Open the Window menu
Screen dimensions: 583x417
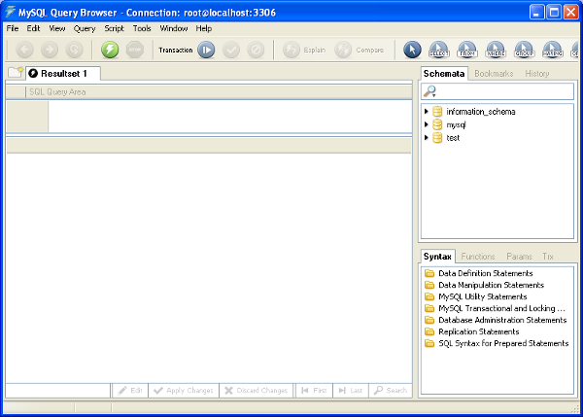click(174, 28)
